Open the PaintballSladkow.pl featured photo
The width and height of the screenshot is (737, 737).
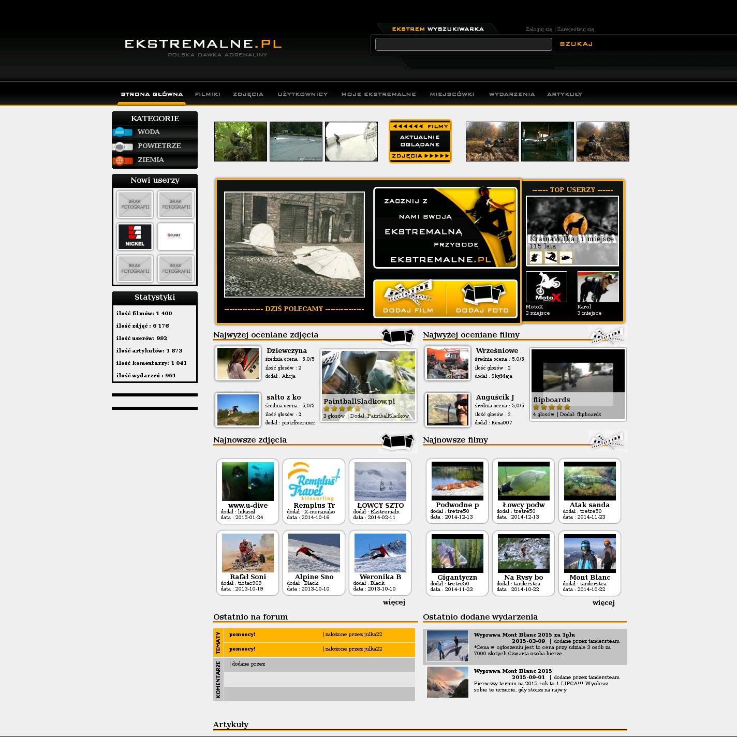click(368, 386)
